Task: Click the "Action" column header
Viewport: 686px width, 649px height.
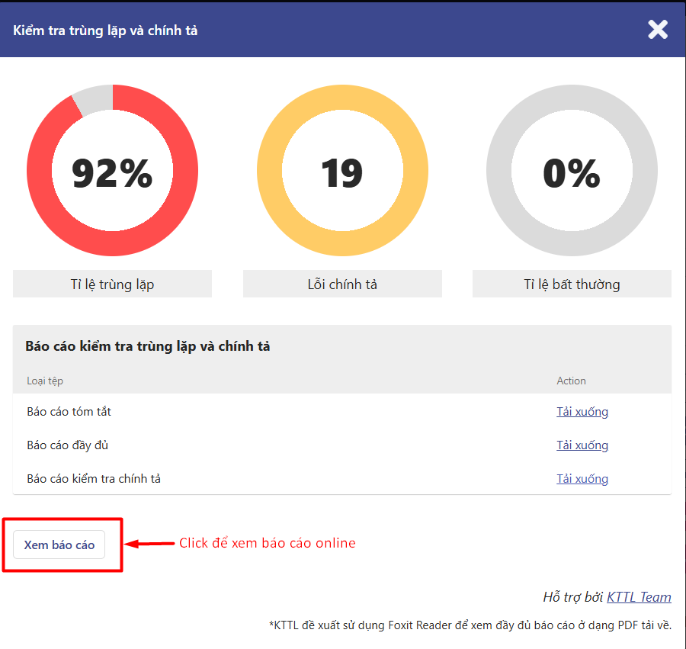Action: tap(571, 381)
